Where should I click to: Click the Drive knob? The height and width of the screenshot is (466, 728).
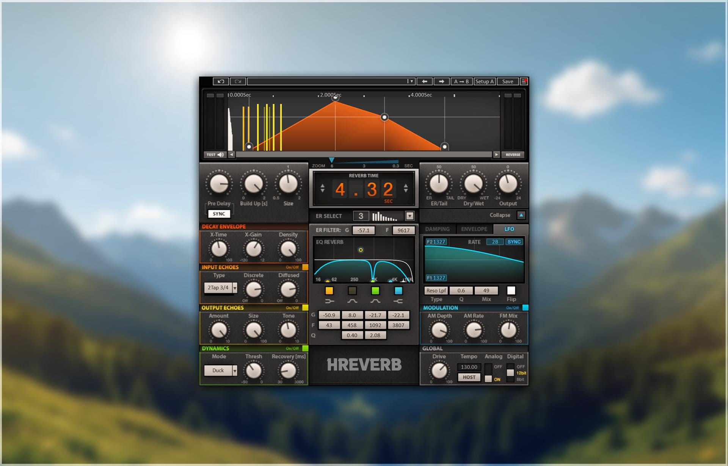[439, 371]
